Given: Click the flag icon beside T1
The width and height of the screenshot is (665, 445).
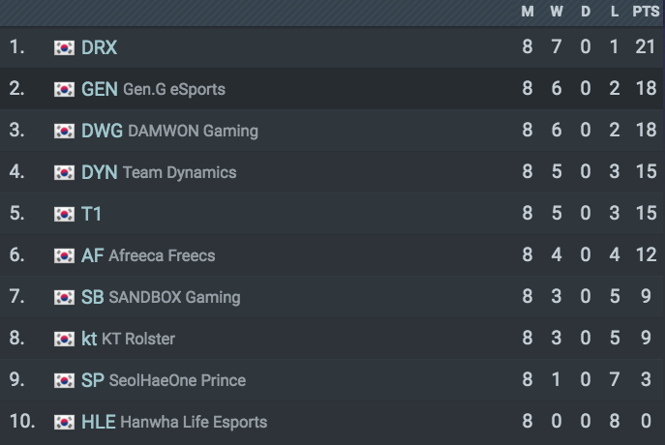Looking at the screenshot, I should pyautogui.click(x=64, y=214).
